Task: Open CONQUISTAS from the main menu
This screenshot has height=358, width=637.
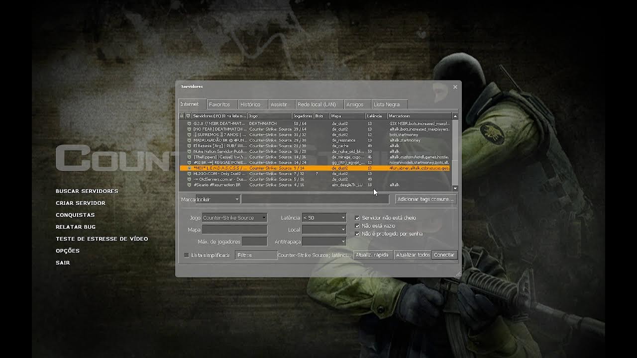Action: 75,215
